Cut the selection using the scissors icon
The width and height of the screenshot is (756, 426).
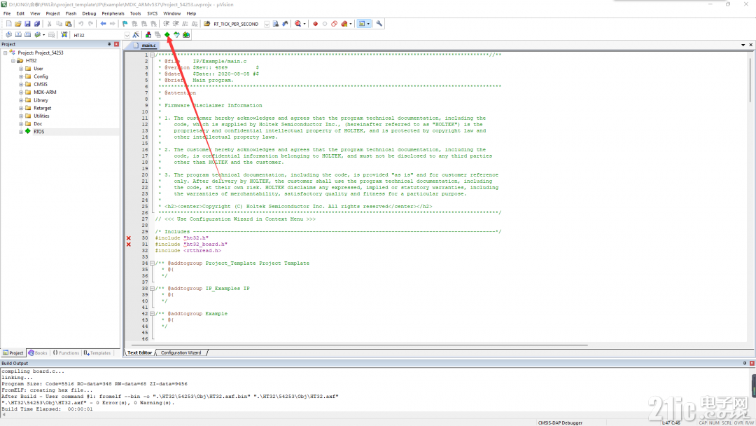point(49,24)
